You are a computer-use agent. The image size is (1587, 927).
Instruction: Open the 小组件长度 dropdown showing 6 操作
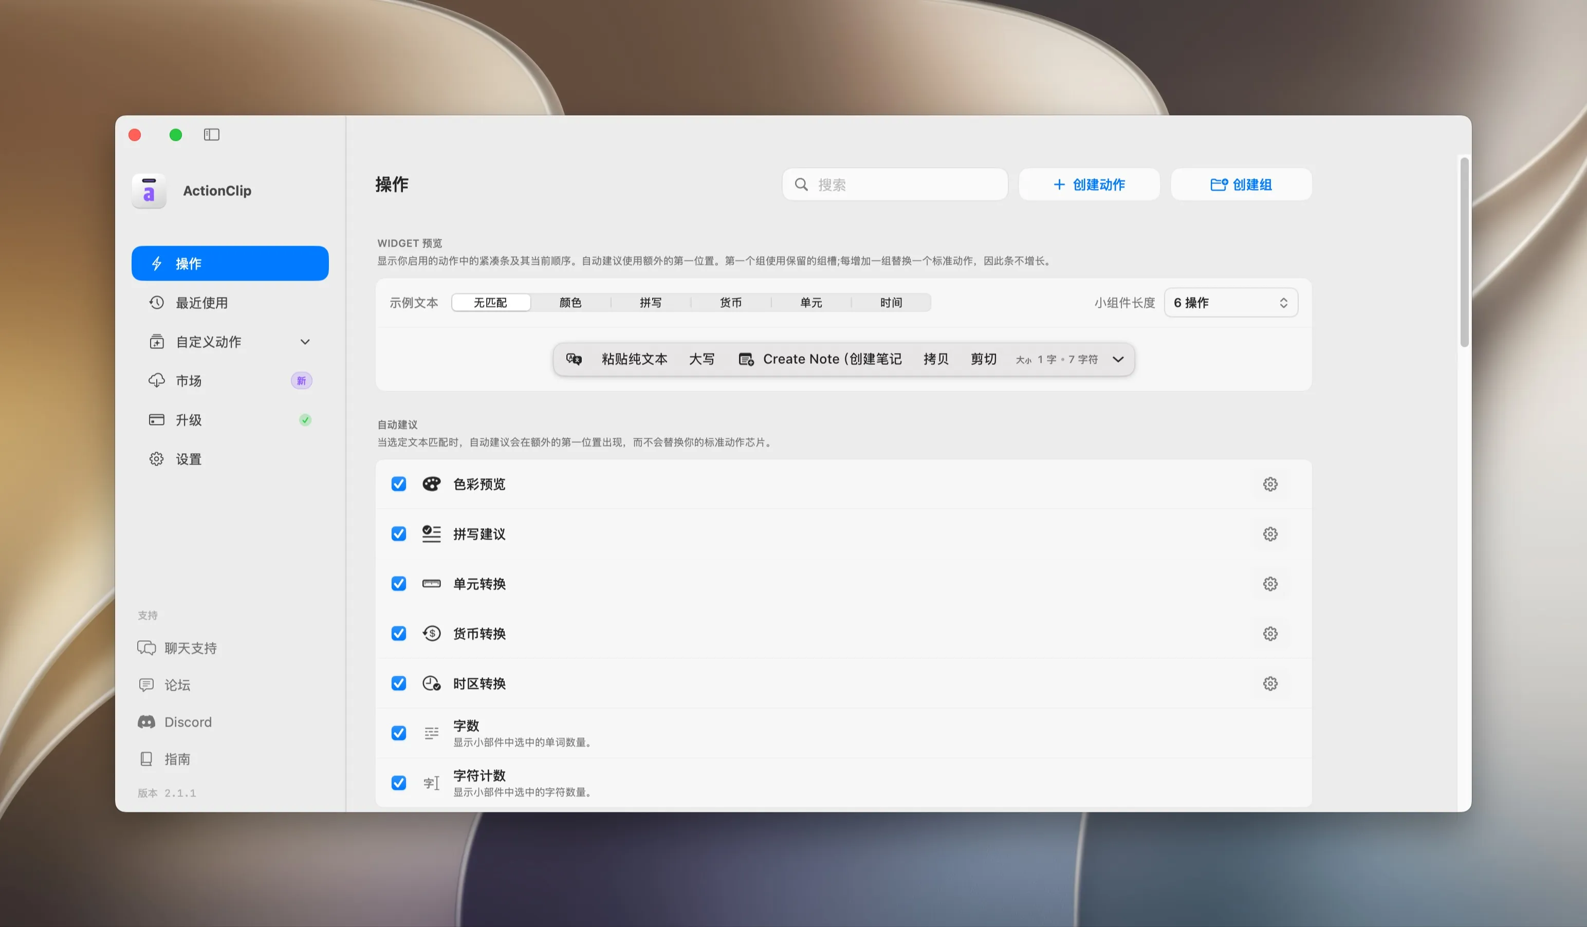pyautogui.click(x=1230, y=303)
